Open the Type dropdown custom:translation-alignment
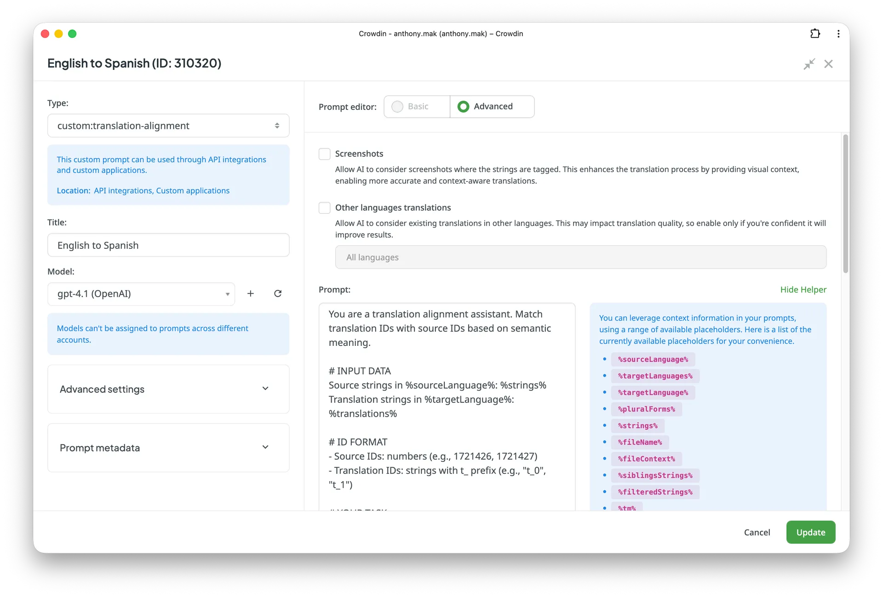The width and height of the screenshot is (883, 597). tap(168, 126)
